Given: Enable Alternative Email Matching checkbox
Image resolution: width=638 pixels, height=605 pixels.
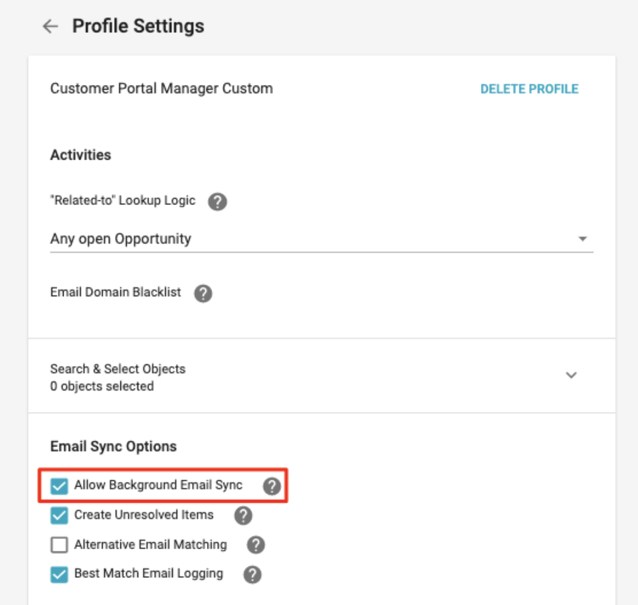Looking at the screenshot, I should 59,545.
